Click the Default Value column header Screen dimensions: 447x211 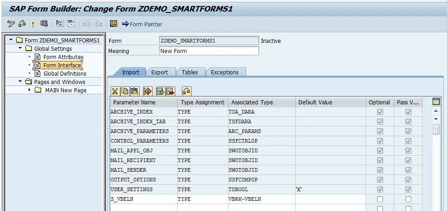pyautogui.click(x=330, y=102)
